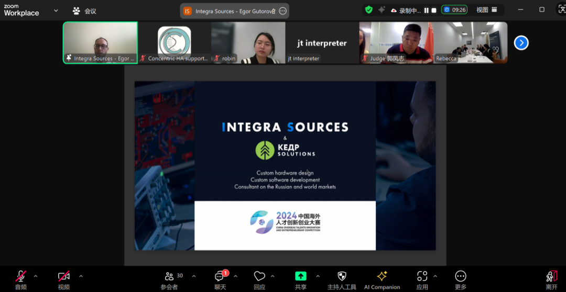Click the green 共享 share screen button

[x=301, y=280]
